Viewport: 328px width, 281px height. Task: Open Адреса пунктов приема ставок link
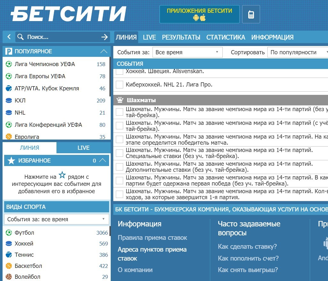pyautogui.click(x=152, y=254)
